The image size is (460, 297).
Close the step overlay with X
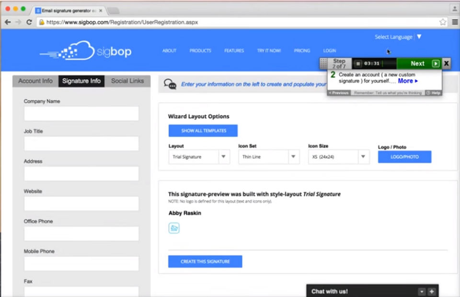click(x=446, y=63)
